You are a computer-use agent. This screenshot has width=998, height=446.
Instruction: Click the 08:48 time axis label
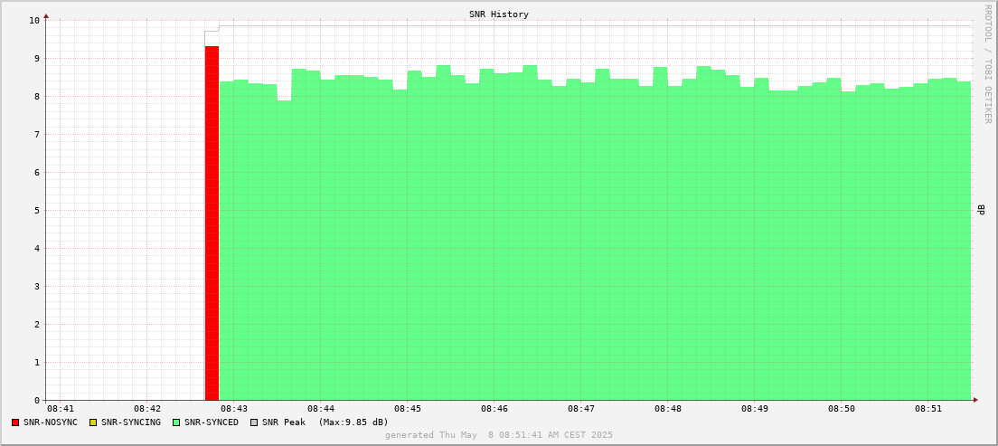click(x=668, y=408)
